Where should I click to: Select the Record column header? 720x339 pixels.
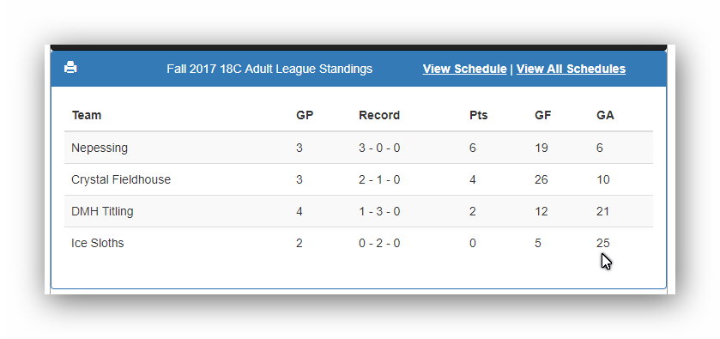[379, 115]
